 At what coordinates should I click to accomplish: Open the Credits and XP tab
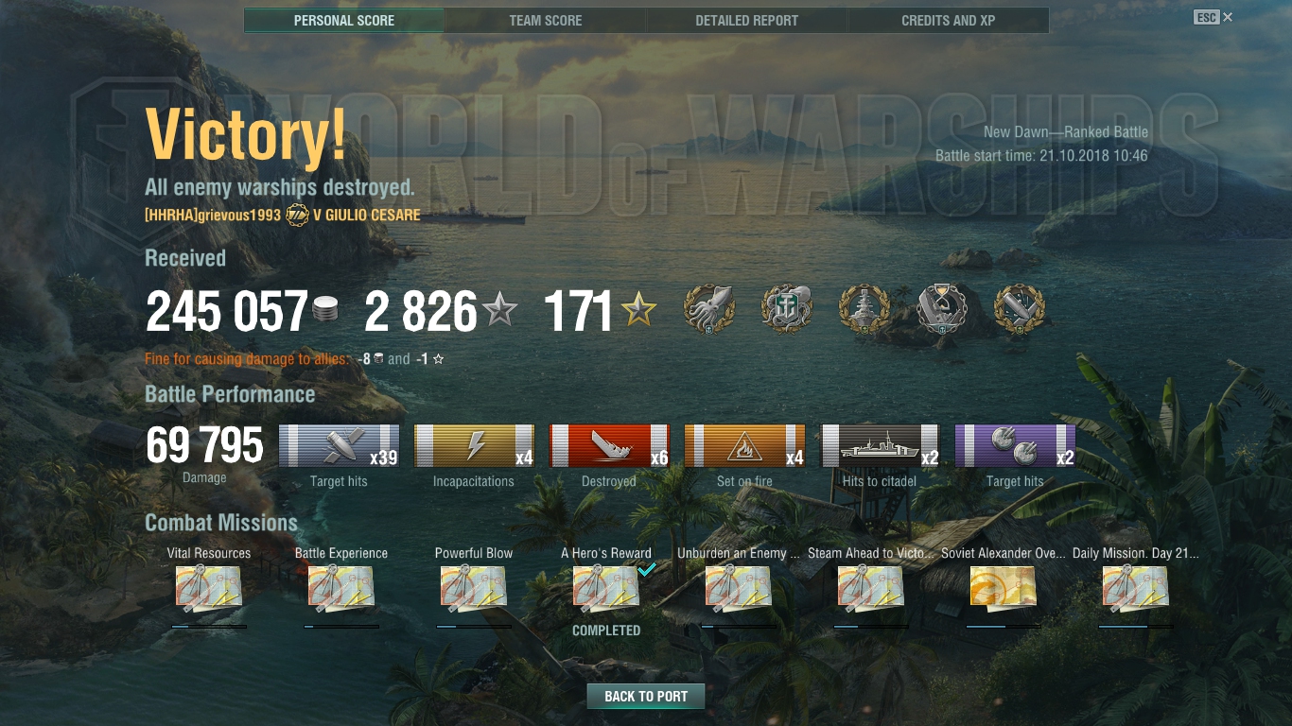pos(949,20)
